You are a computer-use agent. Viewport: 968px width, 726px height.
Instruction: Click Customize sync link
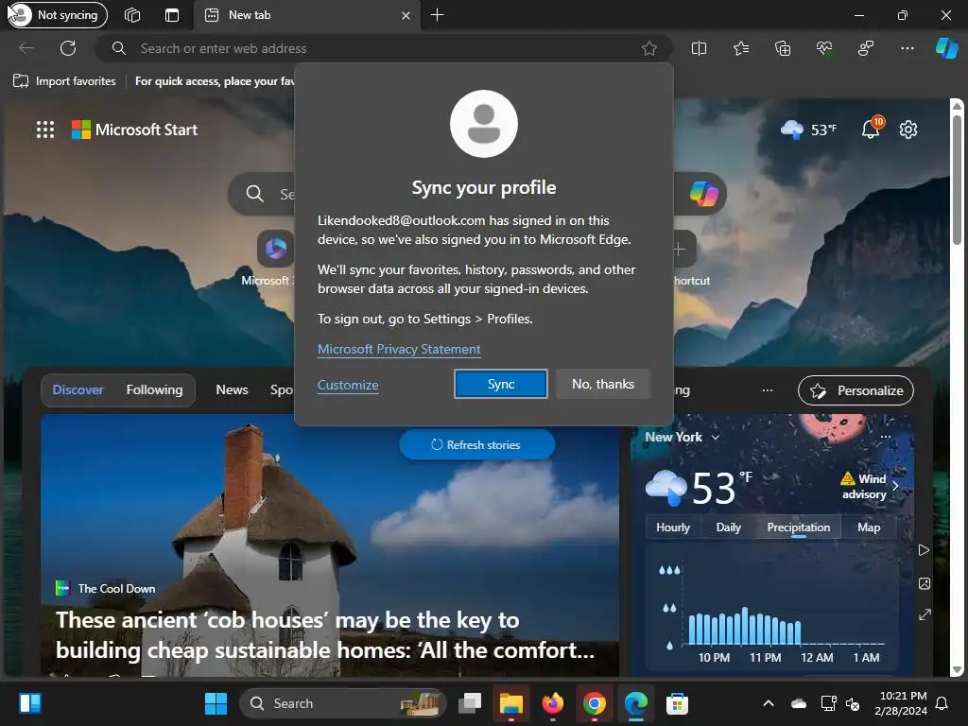(348, 385)
